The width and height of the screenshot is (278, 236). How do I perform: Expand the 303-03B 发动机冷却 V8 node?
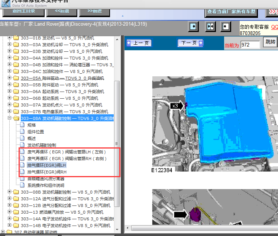point(9,51)
